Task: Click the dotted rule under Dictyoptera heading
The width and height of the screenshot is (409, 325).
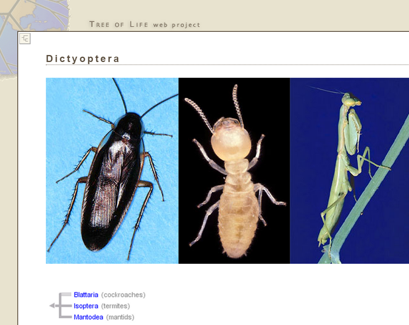Action: (227, 65)
